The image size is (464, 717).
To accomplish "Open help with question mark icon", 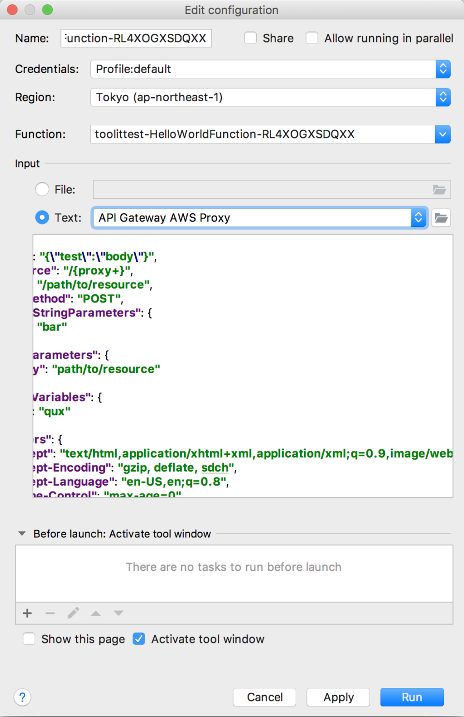I will (x=22, y=697).
